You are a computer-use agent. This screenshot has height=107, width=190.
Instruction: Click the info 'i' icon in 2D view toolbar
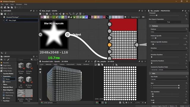point(113,64)
